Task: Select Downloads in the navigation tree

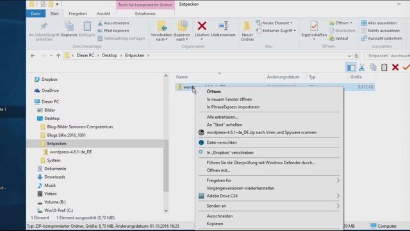Action: 54,177
